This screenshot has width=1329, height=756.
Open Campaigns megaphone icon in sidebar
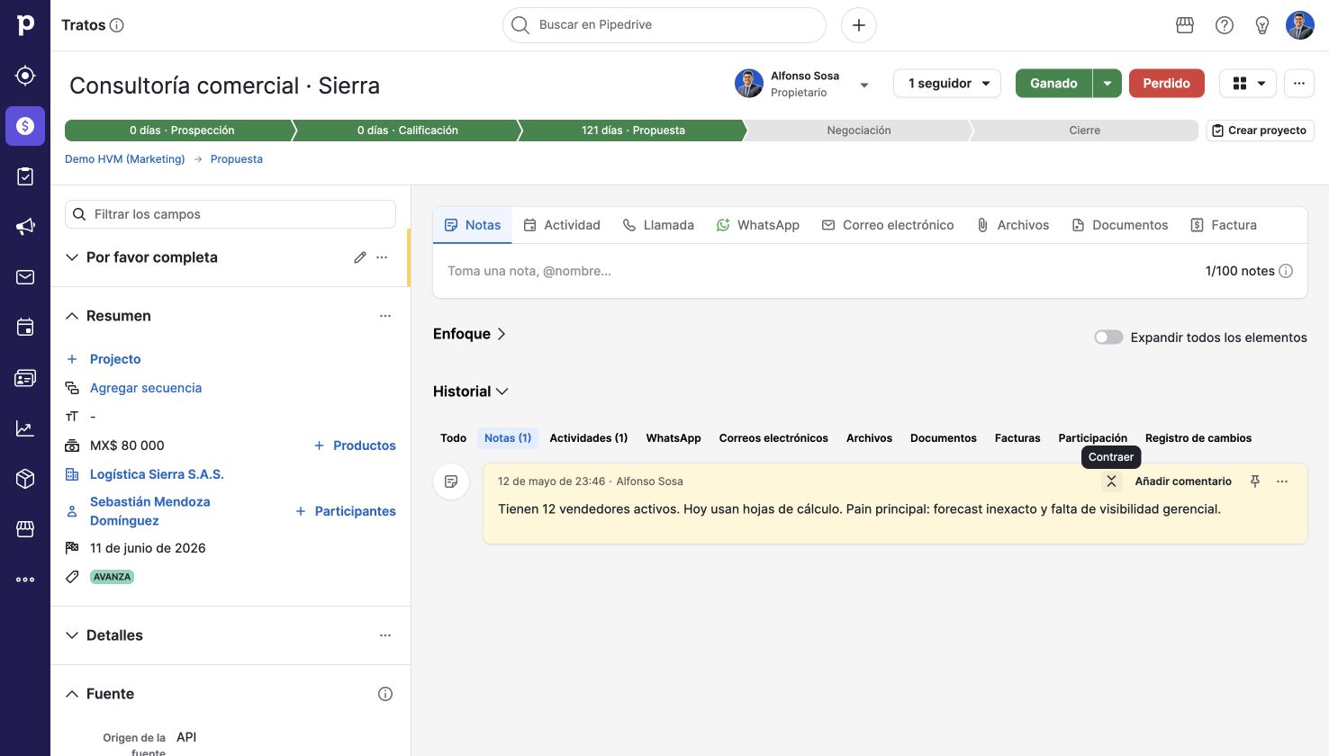(25, 227)
